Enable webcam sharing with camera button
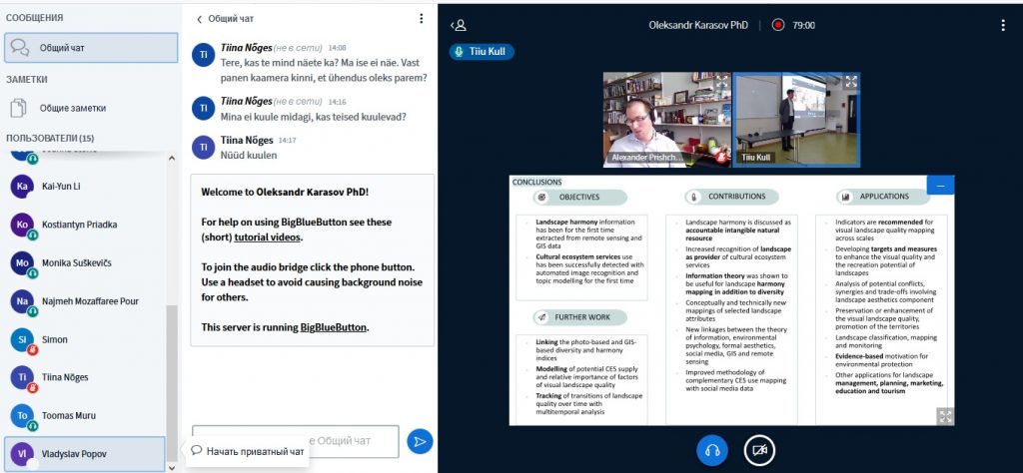 pos(759,450)
